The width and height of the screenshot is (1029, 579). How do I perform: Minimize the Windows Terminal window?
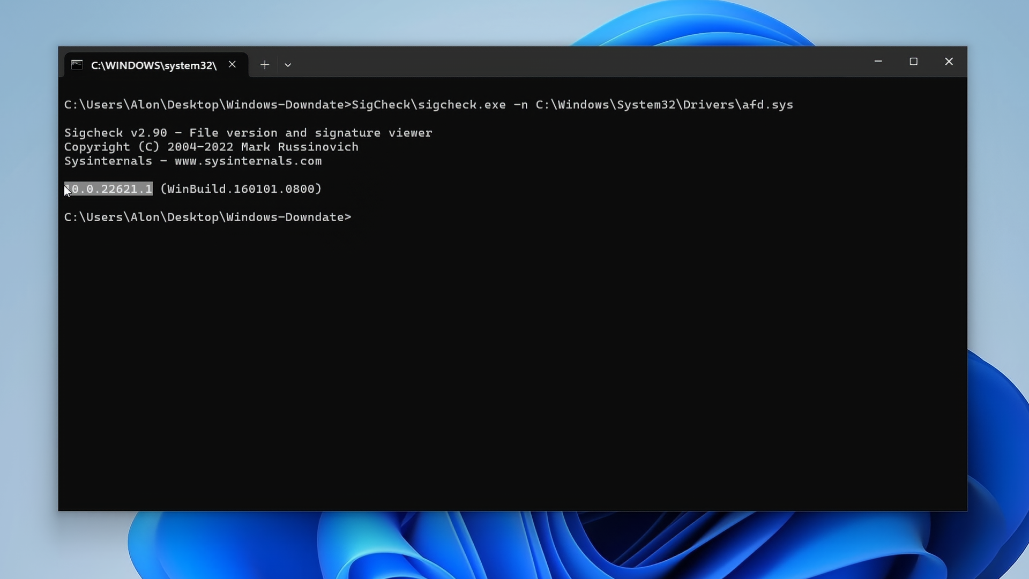pos(878,61)
